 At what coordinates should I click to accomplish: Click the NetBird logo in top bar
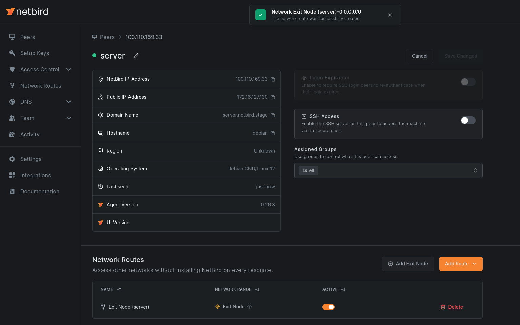pyautogui.click(x=27, y=11)
